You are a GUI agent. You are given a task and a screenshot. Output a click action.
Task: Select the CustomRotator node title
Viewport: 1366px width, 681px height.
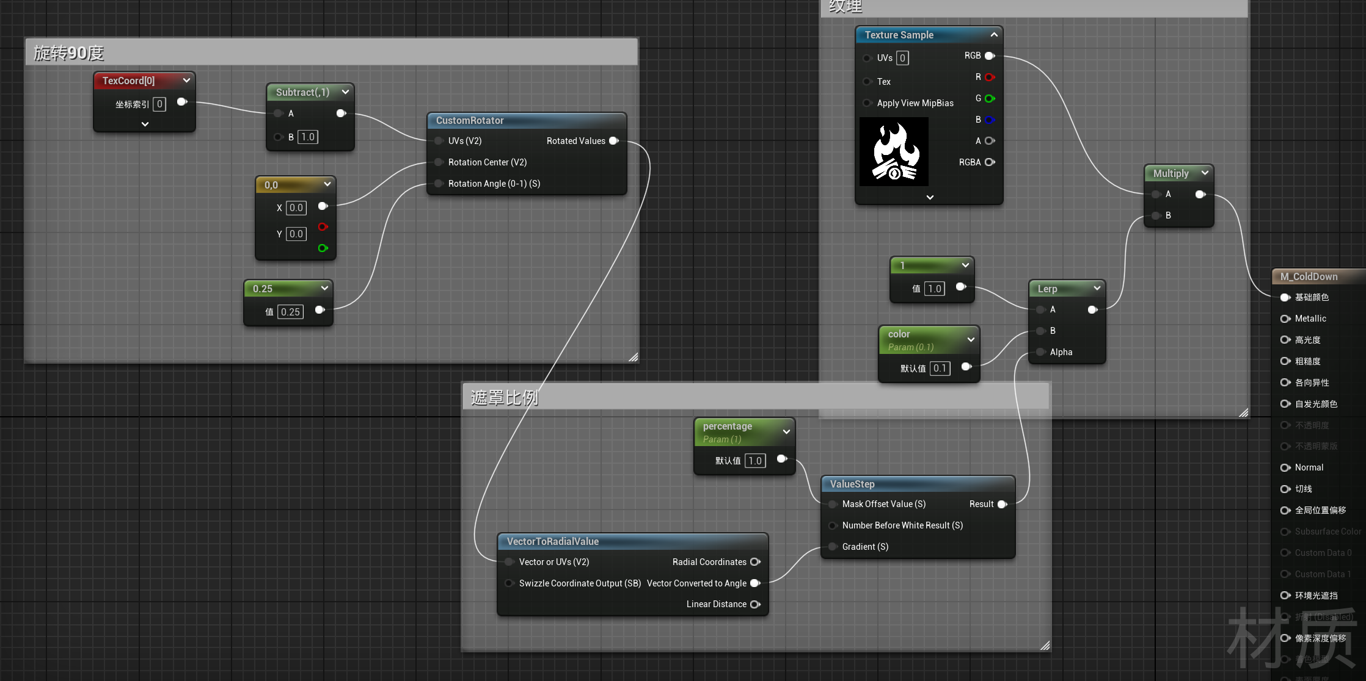(470, 121)
